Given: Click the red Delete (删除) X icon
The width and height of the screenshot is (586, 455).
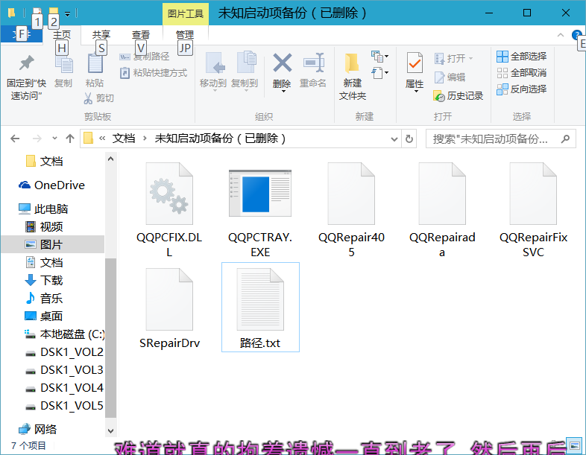Looking at the screenshot, I should click(282, 63).
